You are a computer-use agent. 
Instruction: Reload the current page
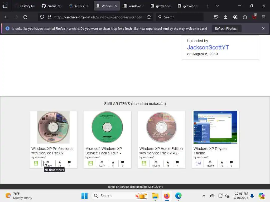point(25,17)
